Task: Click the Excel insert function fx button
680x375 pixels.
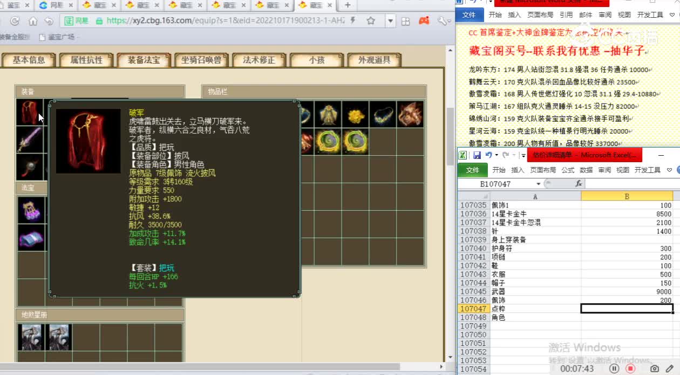Action: (x=579, y=184)
